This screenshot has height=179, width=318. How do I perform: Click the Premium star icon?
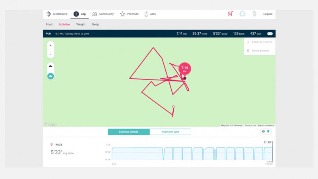coord(122,14)
